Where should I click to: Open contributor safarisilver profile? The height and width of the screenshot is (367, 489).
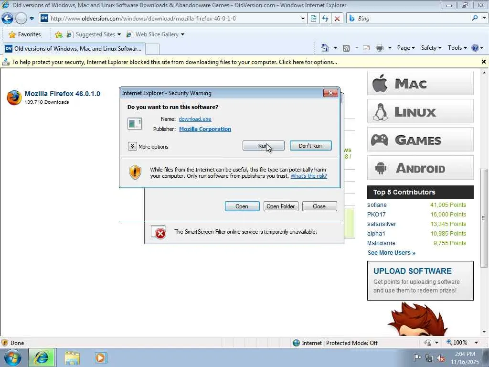(x=382, y=224)
